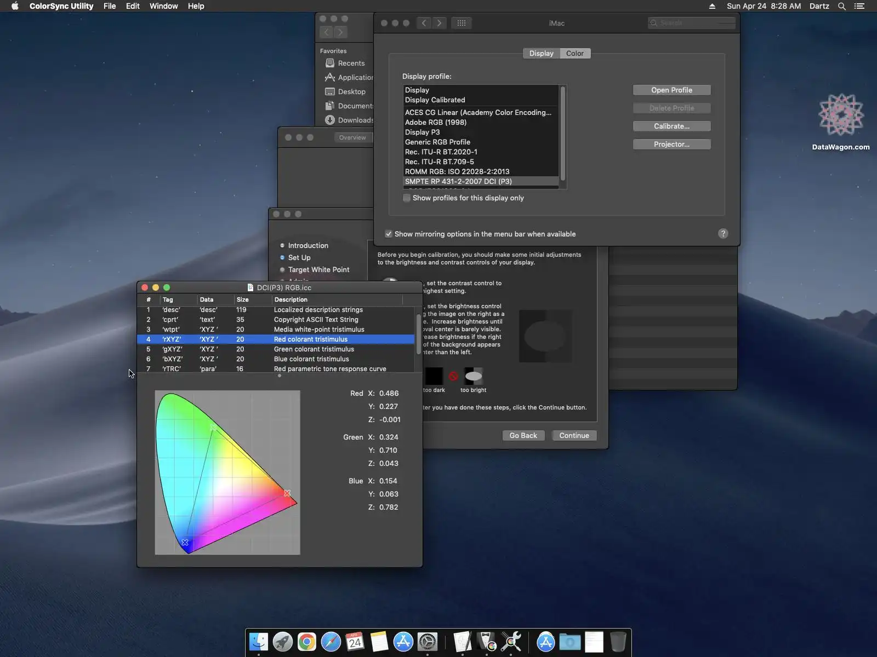Select the DataWagon.com desktop icon

(841, 122)
